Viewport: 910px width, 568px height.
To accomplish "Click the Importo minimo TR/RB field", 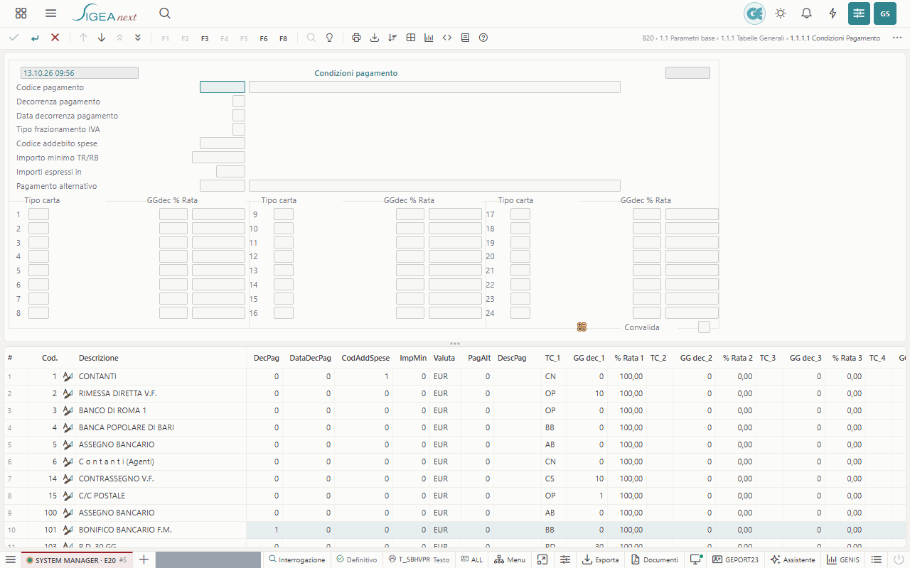I will [x=218, y=158].
